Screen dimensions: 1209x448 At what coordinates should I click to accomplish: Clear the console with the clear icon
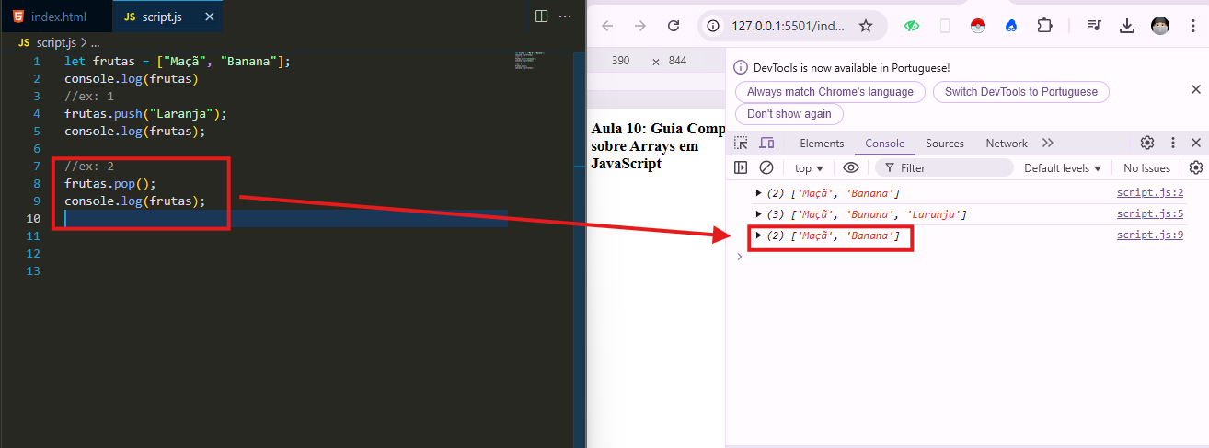coord(766,167)
